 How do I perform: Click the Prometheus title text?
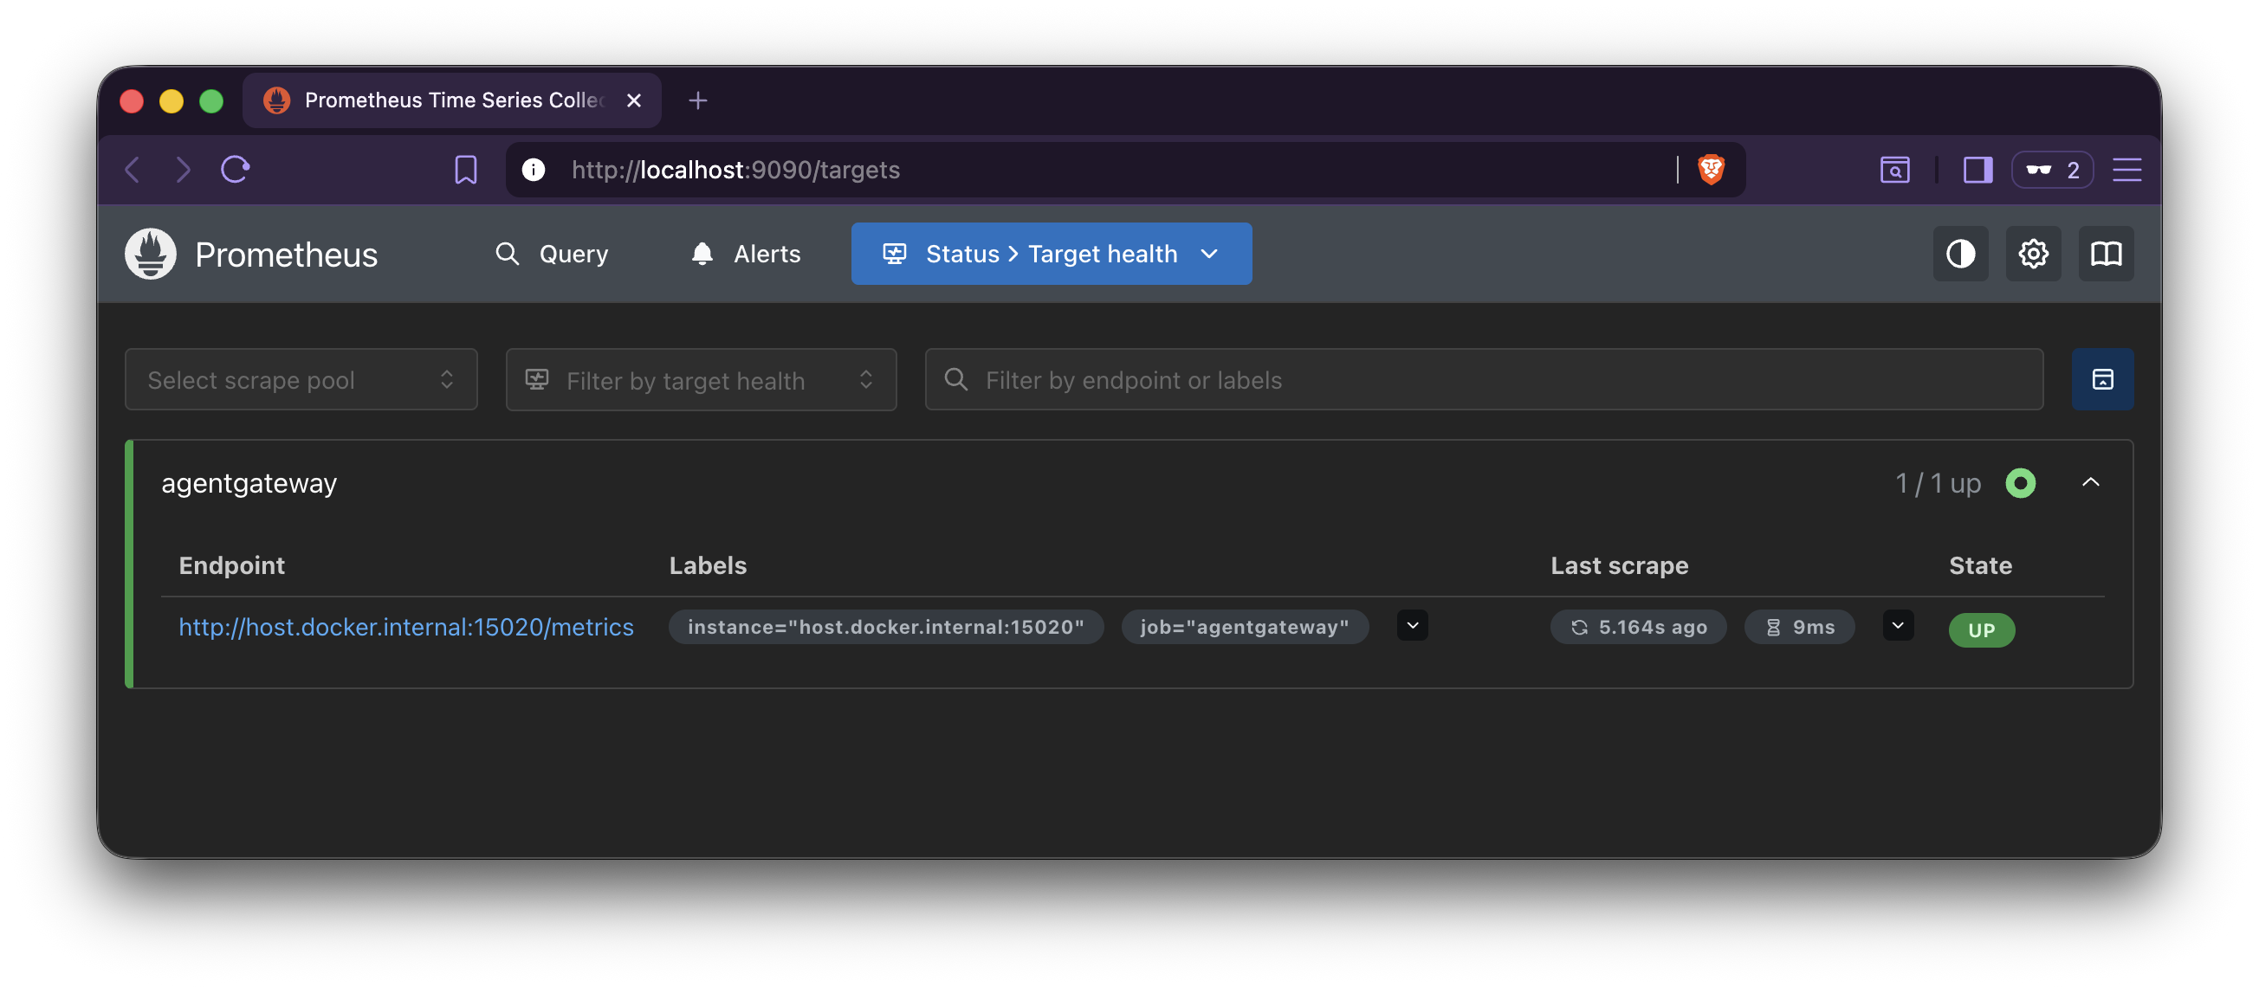[x=286, y=255]
